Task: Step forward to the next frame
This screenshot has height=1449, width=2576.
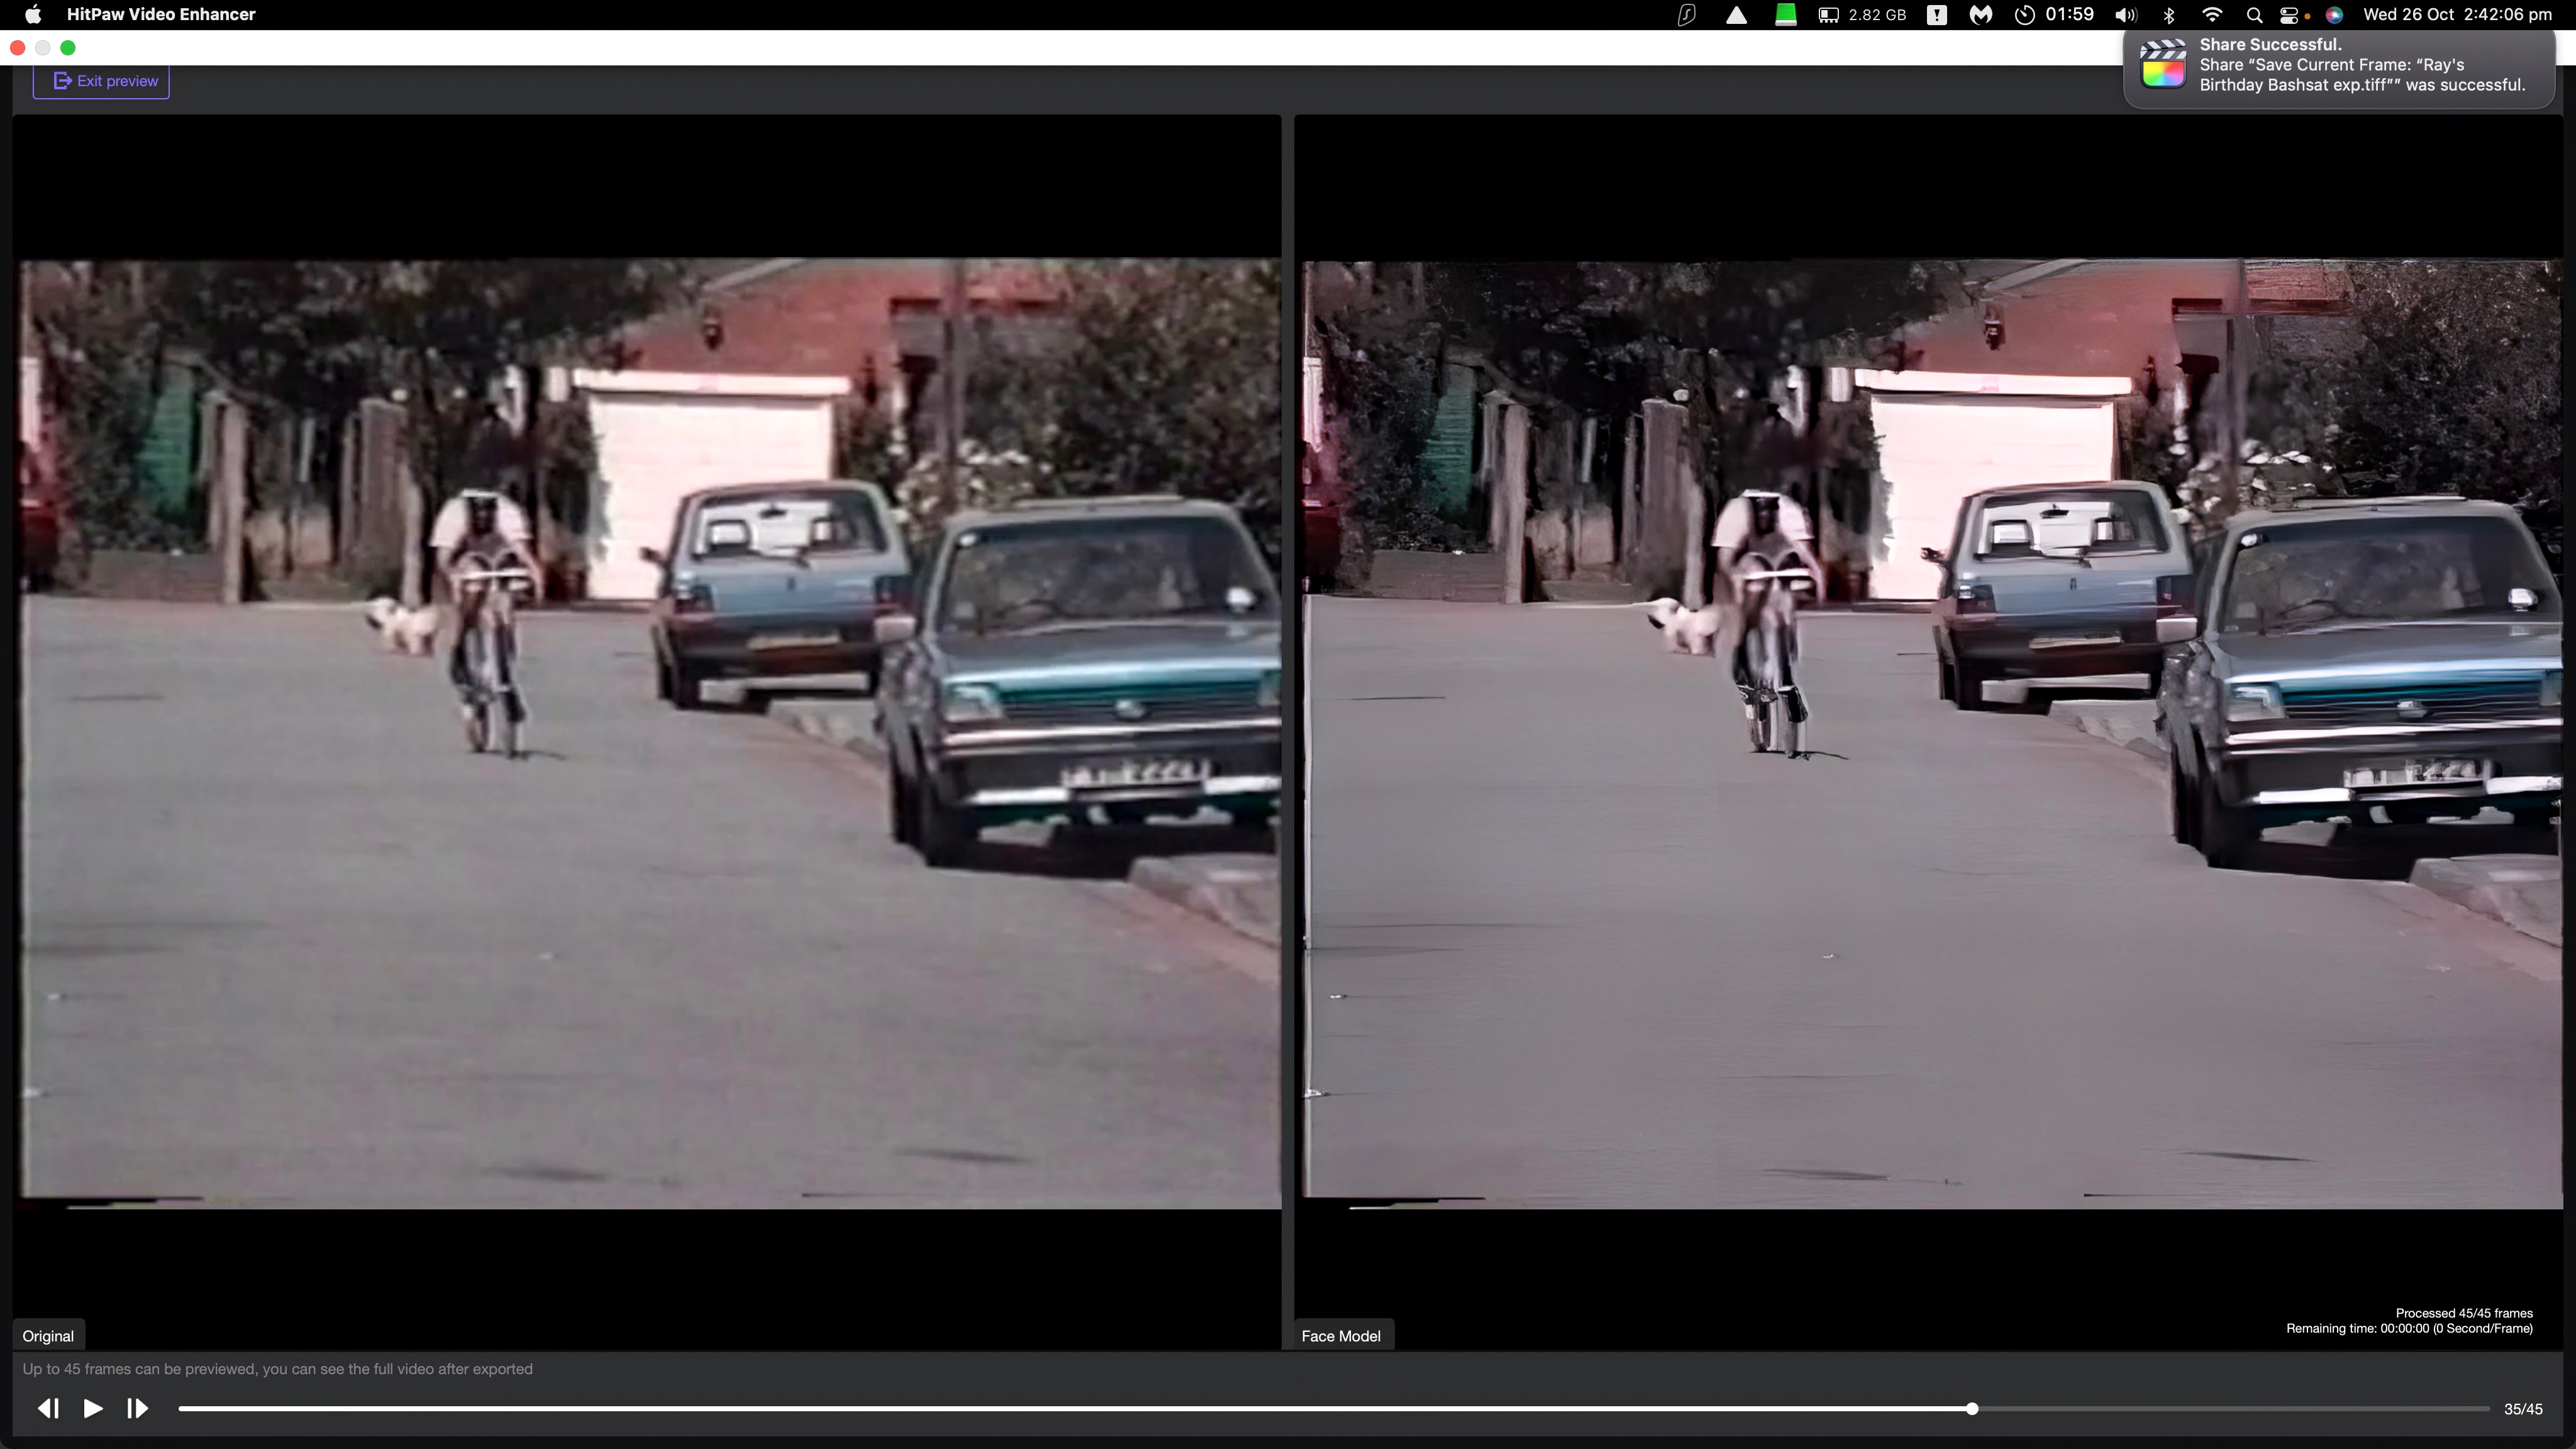Action: pyautogui.click(x=137, y=1408)
